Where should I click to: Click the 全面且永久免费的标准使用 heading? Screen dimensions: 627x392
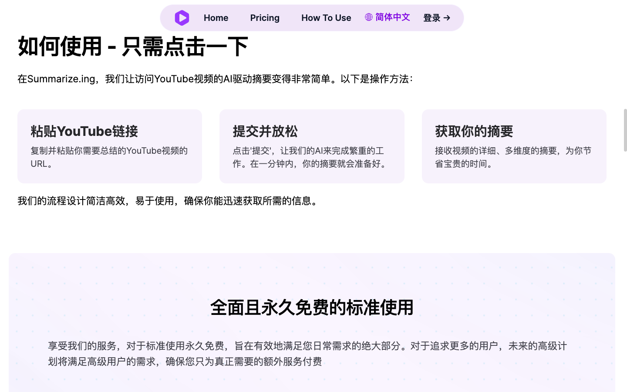click(312, 308)
